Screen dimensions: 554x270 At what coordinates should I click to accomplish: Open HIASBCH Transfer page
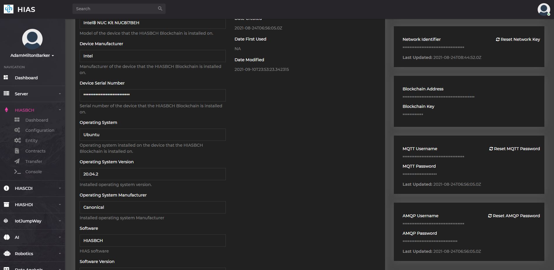point(34,162)
